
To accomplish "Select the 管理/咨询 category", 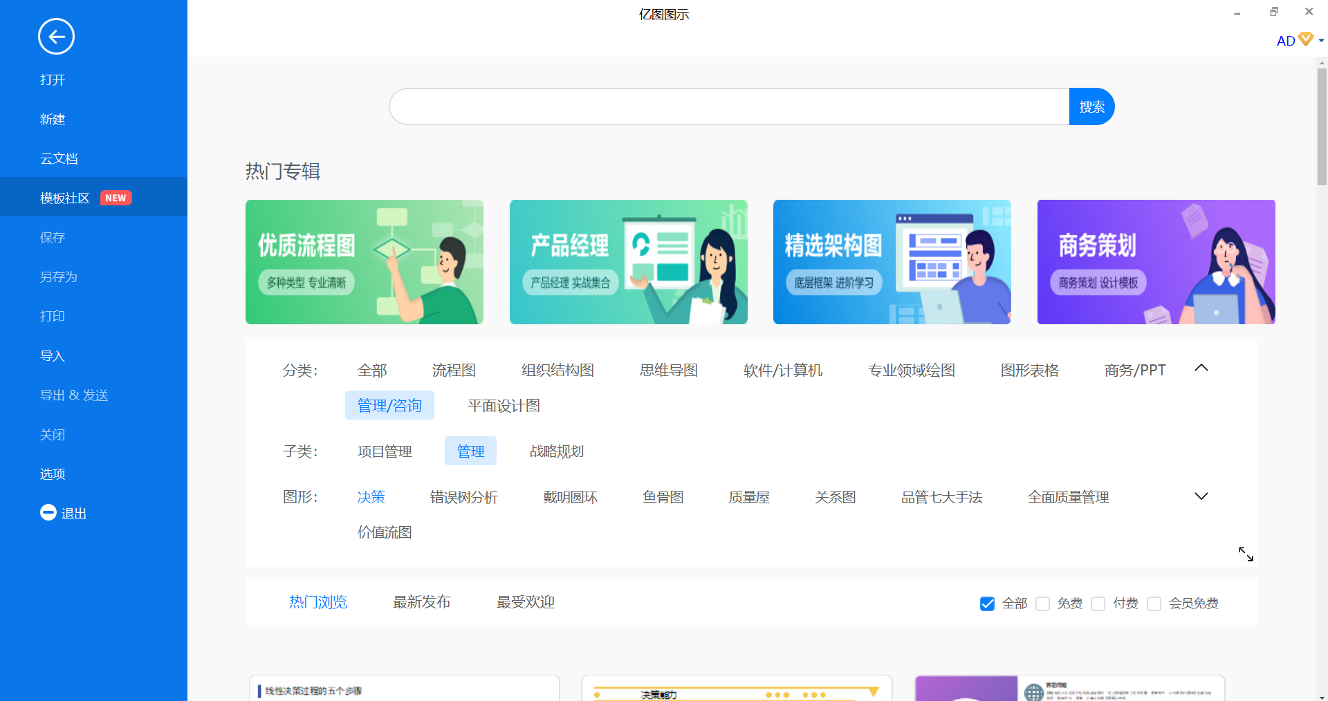I will (389, 405).
